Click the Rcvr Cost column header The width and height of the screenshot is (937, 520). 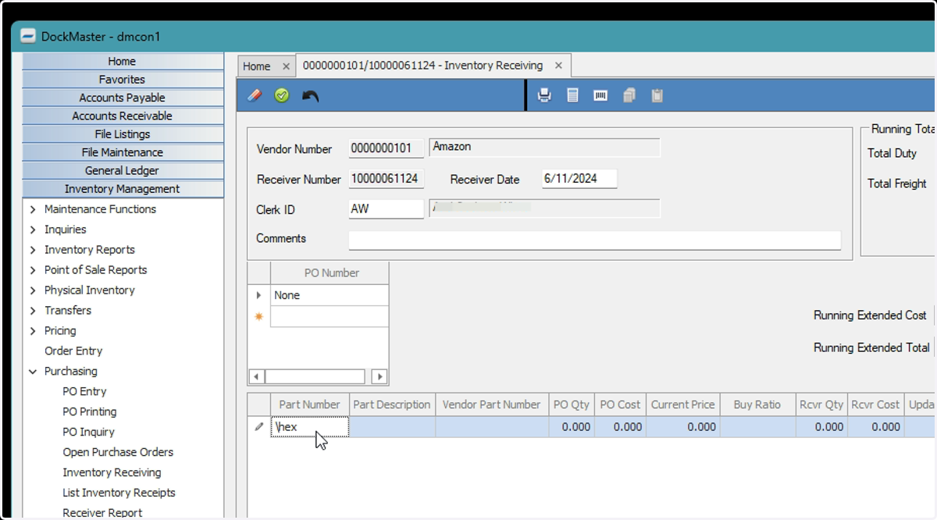point(875,404)
